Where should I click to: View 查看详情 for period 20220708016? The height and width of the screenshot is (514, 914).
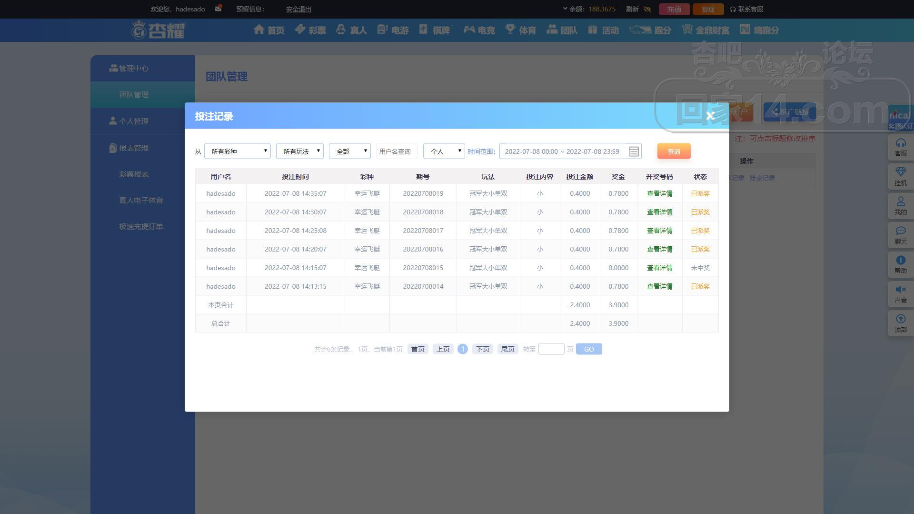[x=659, y=249]
